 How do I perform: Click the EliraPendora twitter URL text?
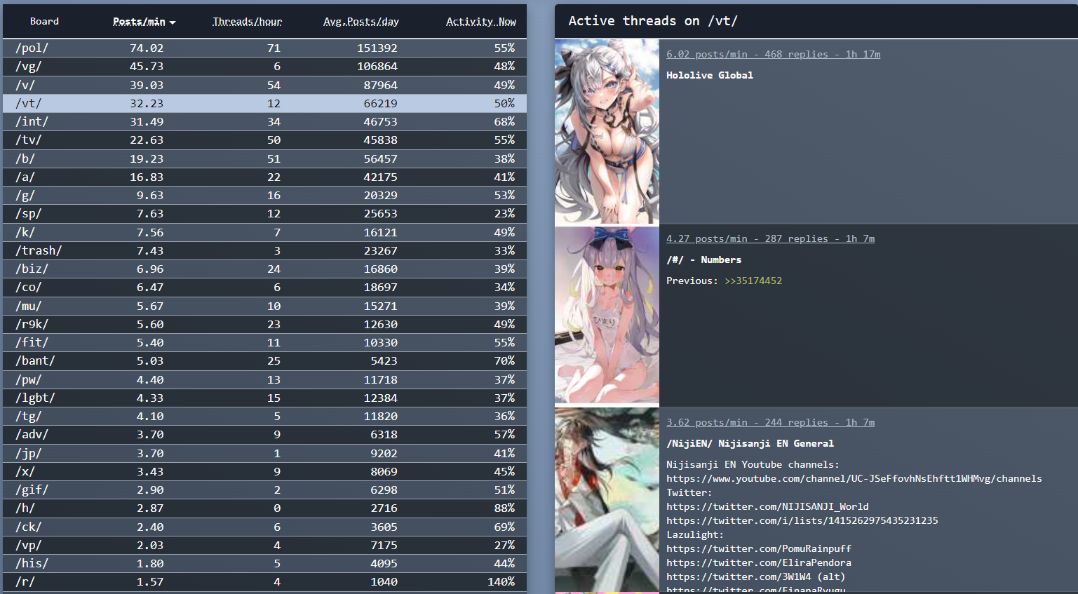click(x=759, y=562)
